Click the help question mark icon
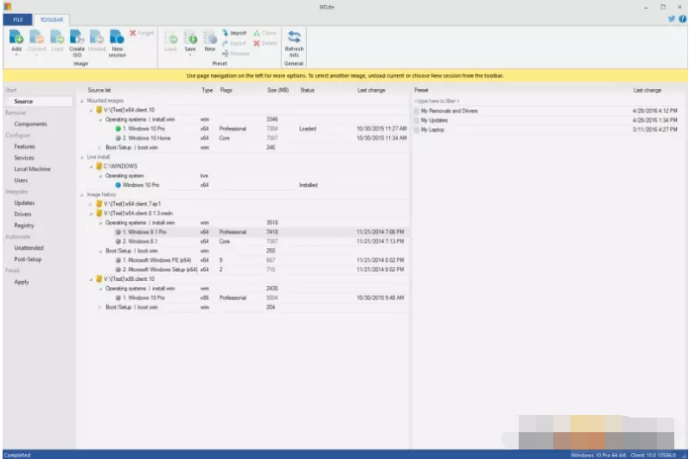This screenshot has width=689, height=459. click(x=682, y=18)
